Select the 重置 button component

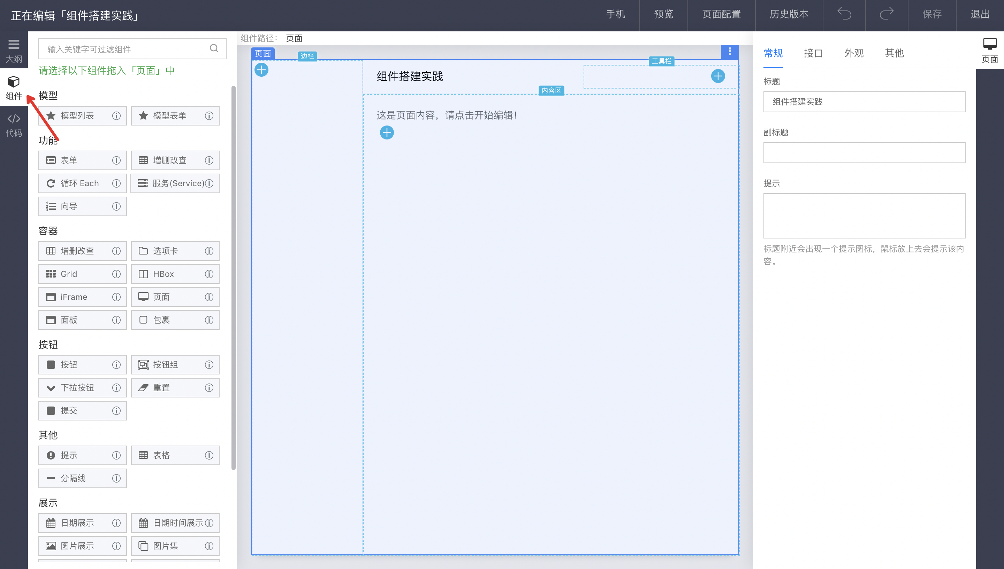pos(175,388)
